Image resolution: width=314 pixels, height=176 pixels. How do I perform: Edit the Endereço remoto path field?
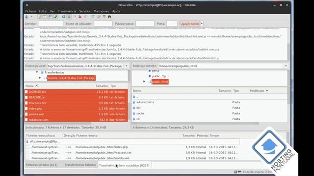[220, 66]
